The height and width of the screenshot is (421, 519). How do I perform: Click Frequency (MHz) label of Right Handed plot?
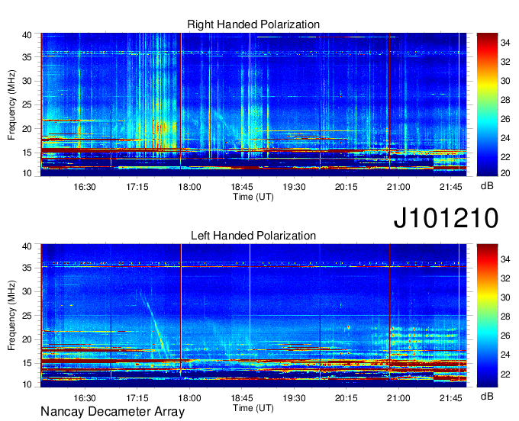tap(11, 104)
